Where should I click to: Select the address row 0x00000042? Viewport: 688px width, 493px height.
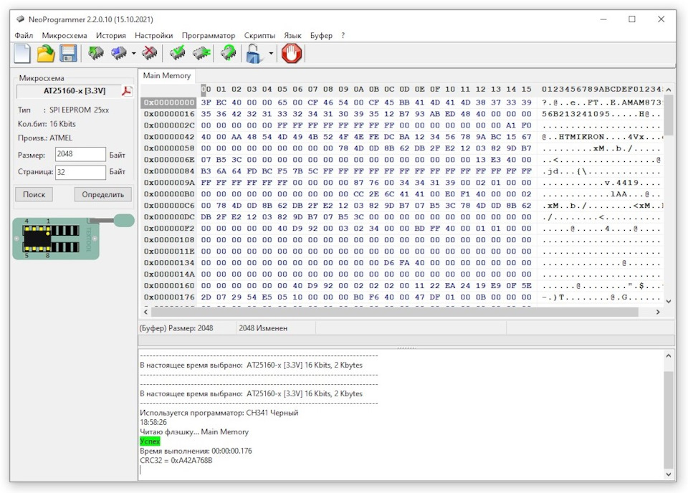[x=169, y=137]
